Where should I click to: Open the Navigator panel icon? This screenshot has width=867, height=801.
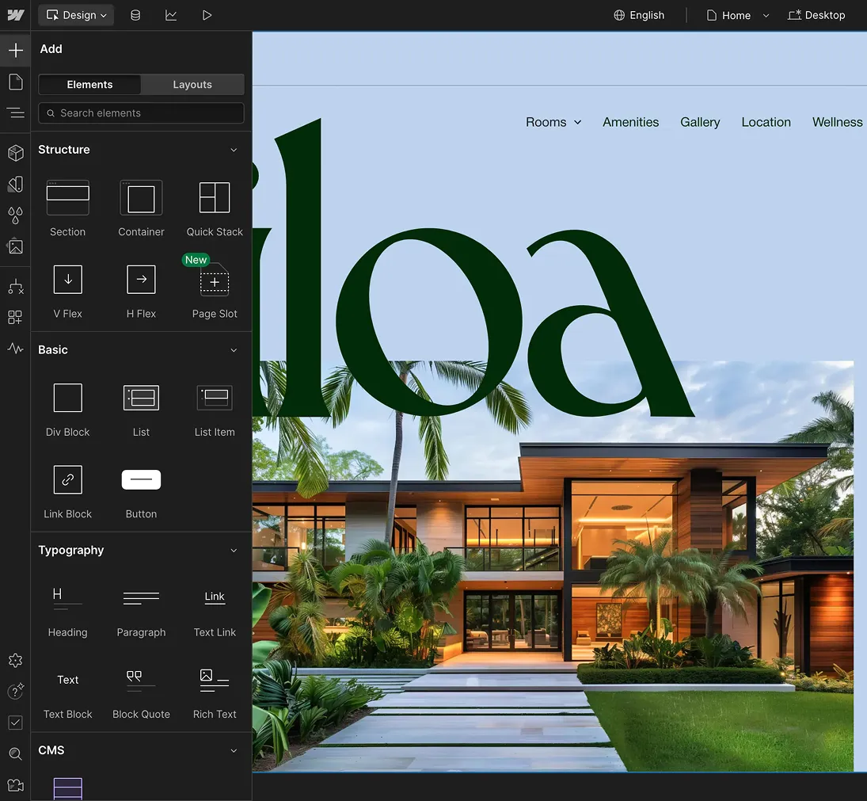16,113
